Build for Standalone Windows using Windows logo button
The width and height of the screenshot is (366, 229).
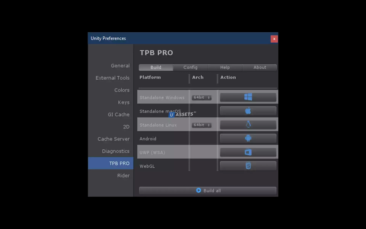[x=248, y=97]
